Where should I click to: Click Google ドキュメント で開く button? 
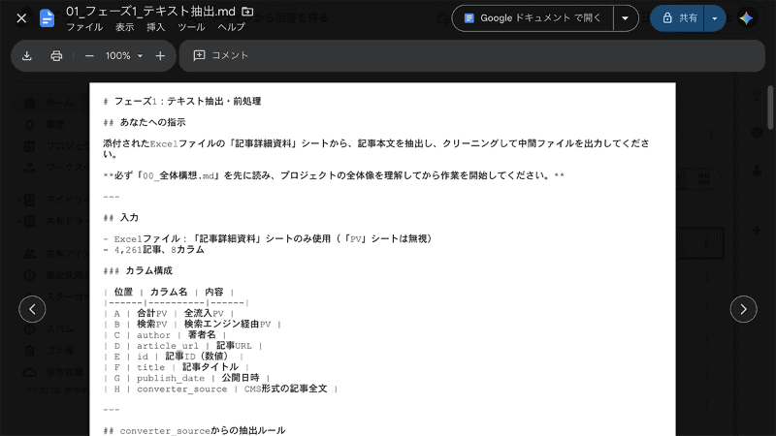pyautogui.click(x=533, y=18)
